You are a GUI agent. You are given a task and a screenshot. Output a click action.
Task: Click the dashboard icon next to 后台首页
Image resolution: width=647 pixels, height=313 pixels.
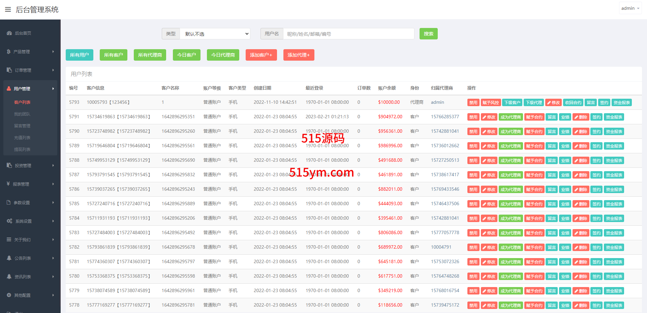pyautogui.click(x=9, y=33)
